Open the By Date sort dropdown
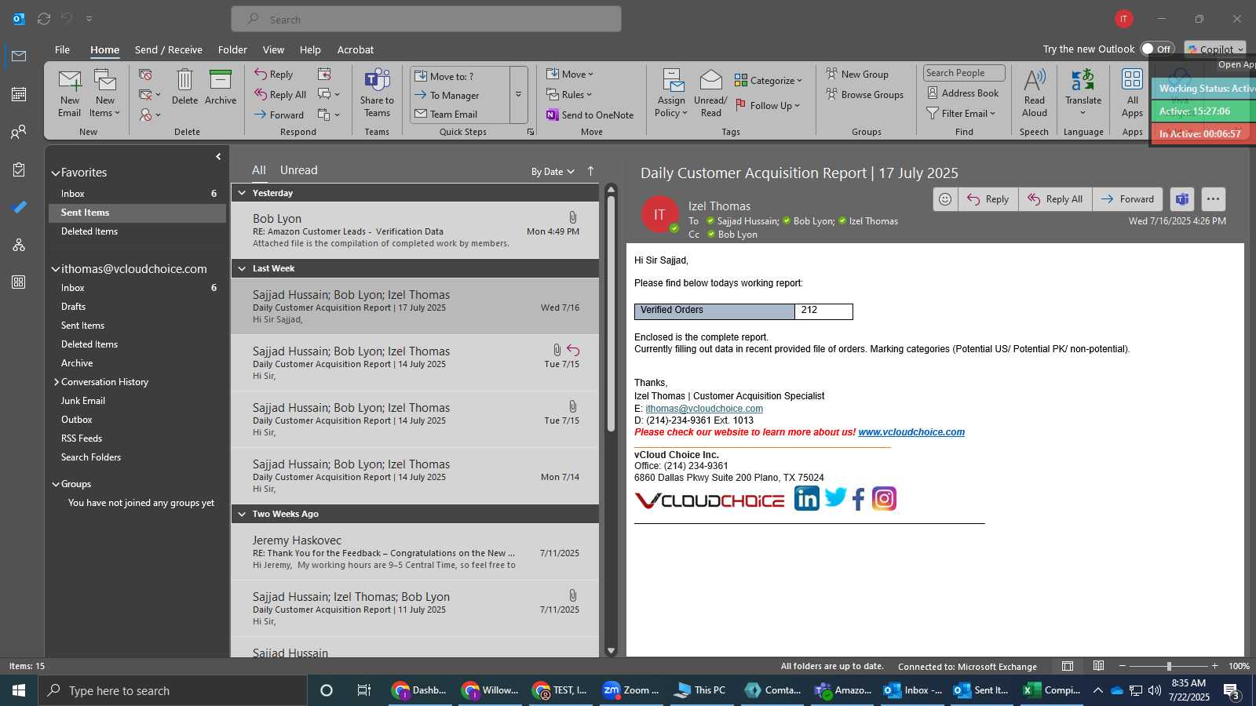 pyautogui.click(x=553, y=172)
